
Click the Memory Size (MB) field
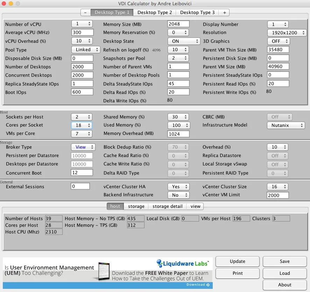pyautogui.click(x=178, y=24)
